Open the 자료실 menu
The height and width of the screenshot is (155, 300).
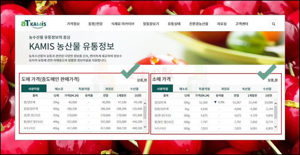[222, 24]
